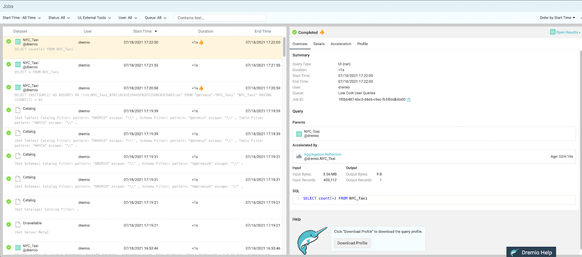
Task: Switch to the Details tab
Action: click(x=319, y=44)
